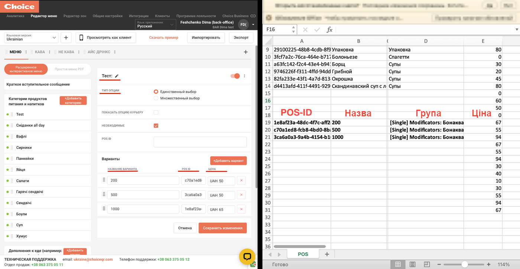Screen dimensions: 520x269
Task: Open the three-dot menu of the МЕНЮ tab
Action: [x=26, y=52]
